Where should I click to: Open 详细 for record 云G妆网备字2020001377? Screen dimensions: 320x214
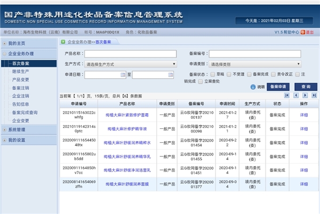pyautogui.click(x=303, y=184)
